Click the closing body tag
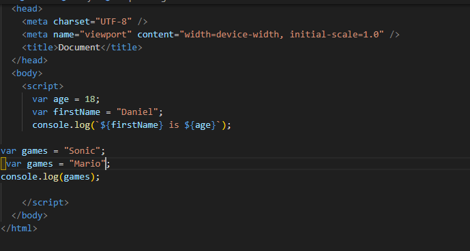 point(30,215)
